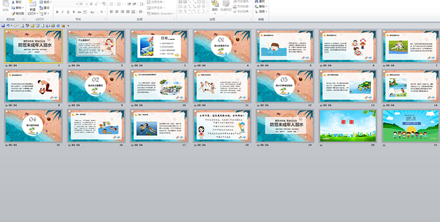Image resolution: width=440 pixels, height=222 pixels.
Task: Click the Reset (重设) slide icon
Action: [45, 8]
